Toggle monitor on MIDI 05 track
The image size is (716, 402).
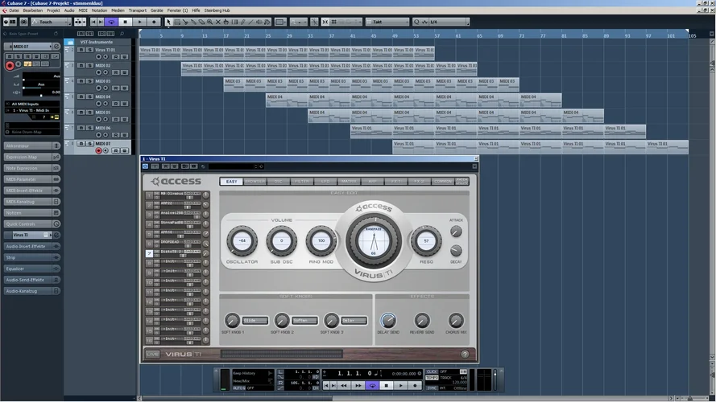pyautogui.click(x=106, y=120)
